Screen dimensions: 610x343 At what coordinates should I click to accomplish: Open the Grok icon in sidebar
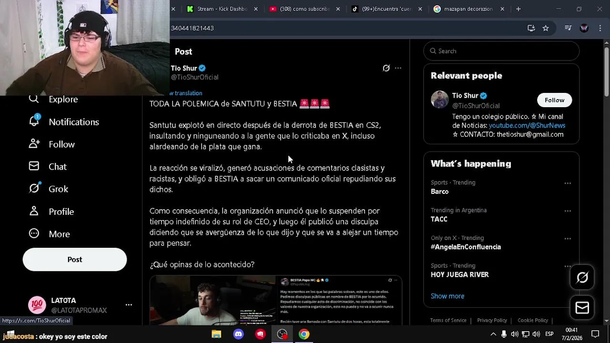point(34,189)
